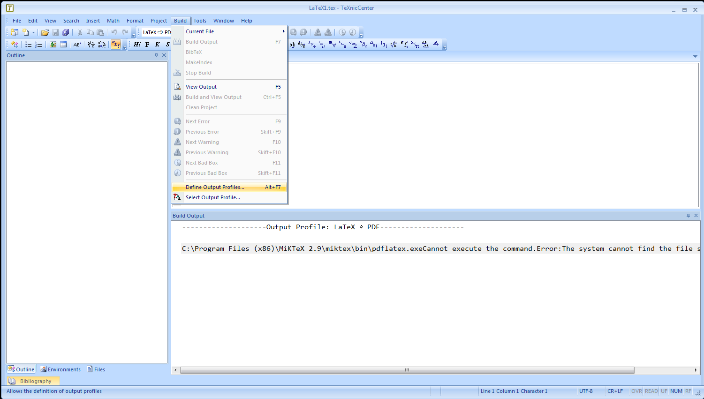The image size is (704, 399).
Task: Close the Outline panel
Action: 164,55
